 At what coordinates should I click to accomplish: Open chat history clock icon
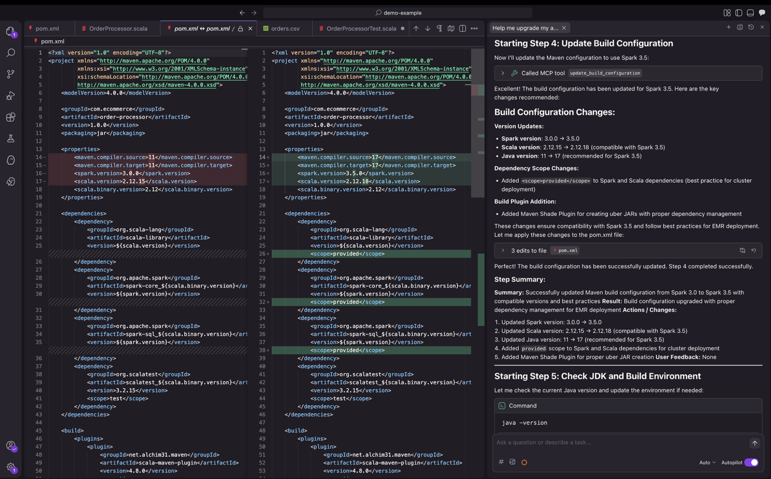(750, 27)
